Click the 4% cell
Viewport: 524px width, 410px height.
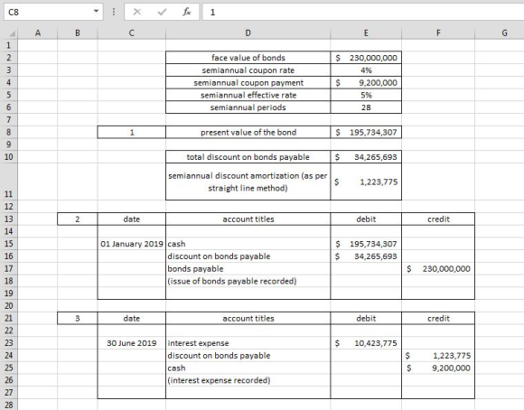[x=366, y=70]
